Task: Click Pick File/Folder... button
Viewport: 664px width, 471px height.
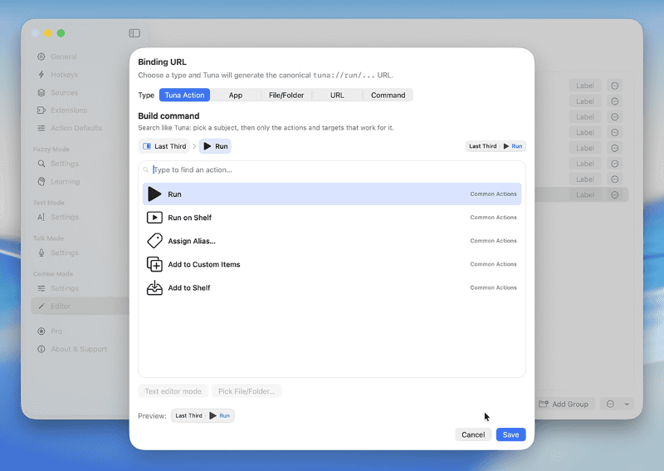Action: 247,391
